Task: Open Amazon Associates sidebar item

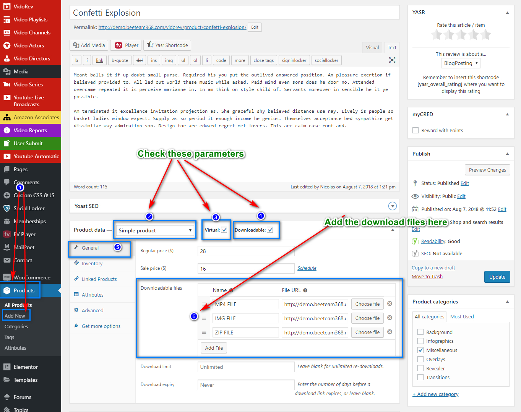Action: (x=36, y=117)
